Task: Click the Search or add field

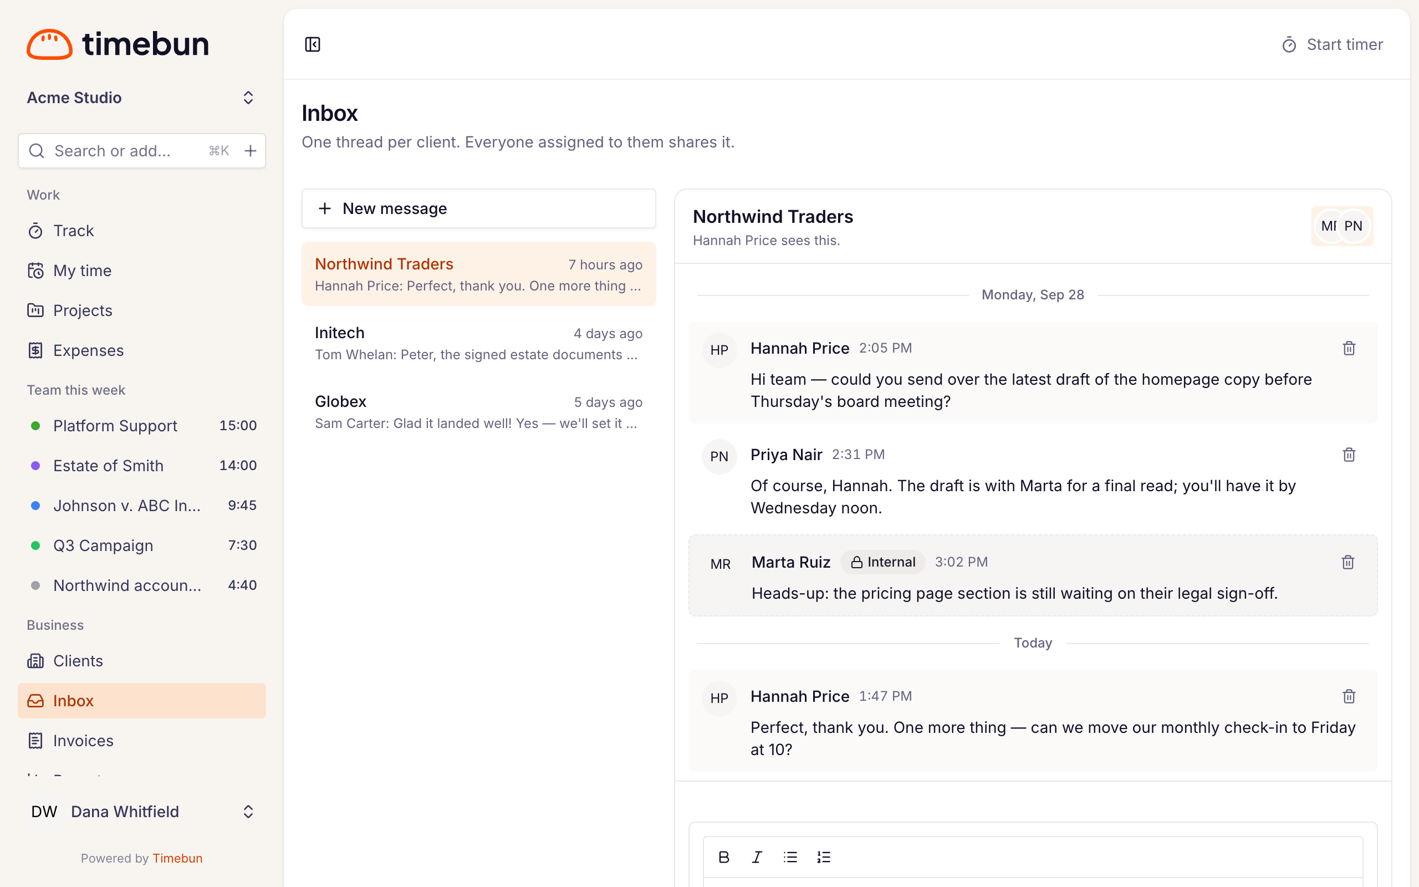Action: (142, 151)
